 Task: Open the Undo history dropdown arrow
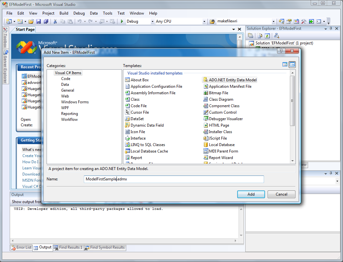pyautogui.click(x=85, y=21)
